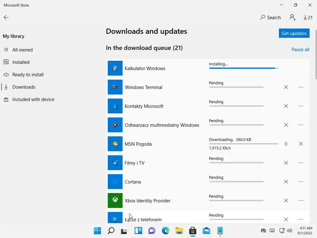Viewport: 317px width, 238px height.
Task: Click the Windows Terminal app icon
Action: coord(115,87)
